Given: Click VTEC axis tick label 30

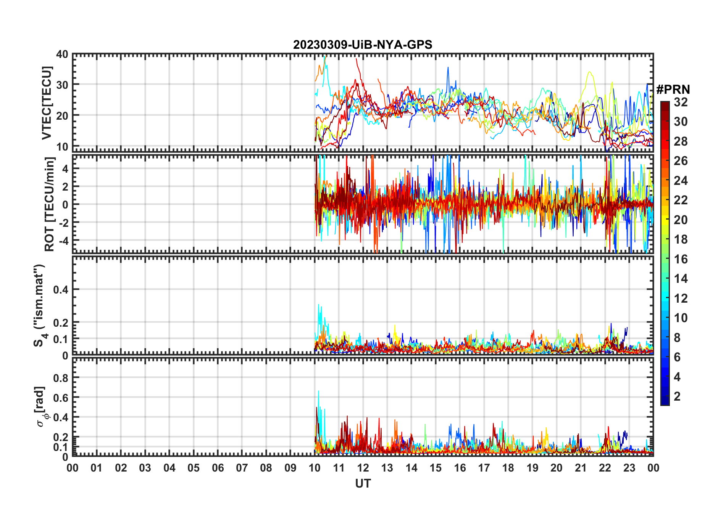Looking at the screenshot, I should click(x=62, y=85).
